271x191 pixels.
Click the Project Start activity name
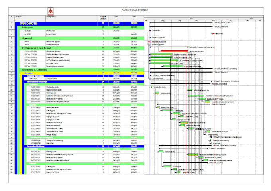point(51,31)
